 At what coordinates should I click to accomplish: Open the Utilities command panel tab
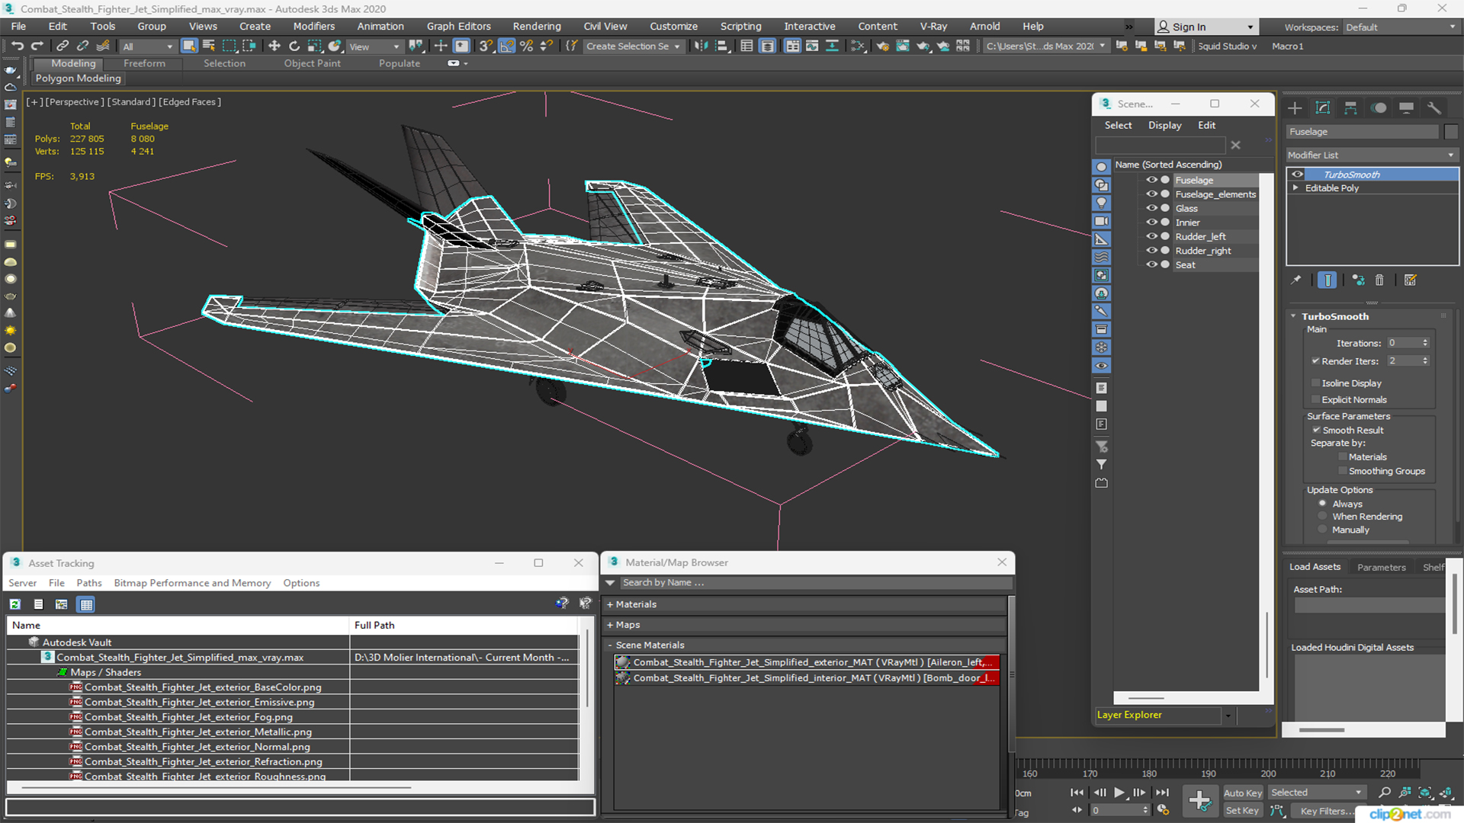(x=1434, y=108)
